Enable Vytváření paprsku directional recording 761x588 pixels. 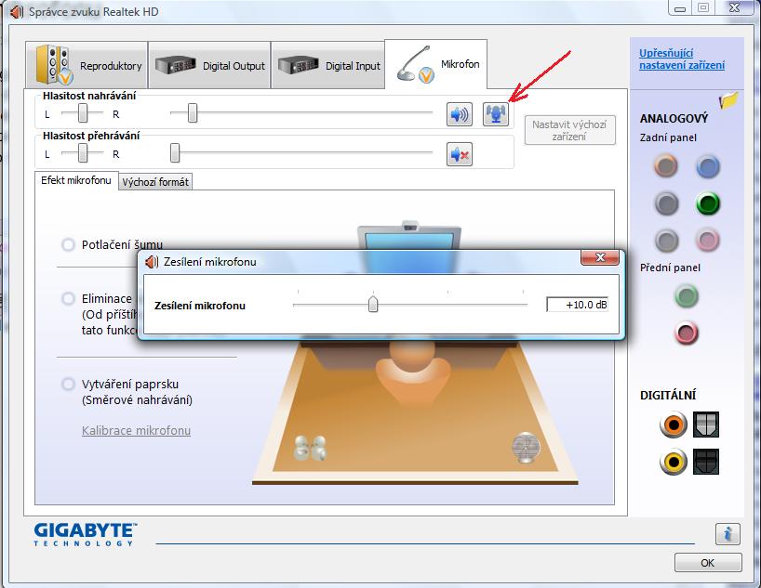pyautogui.click(x=69, y=384)
